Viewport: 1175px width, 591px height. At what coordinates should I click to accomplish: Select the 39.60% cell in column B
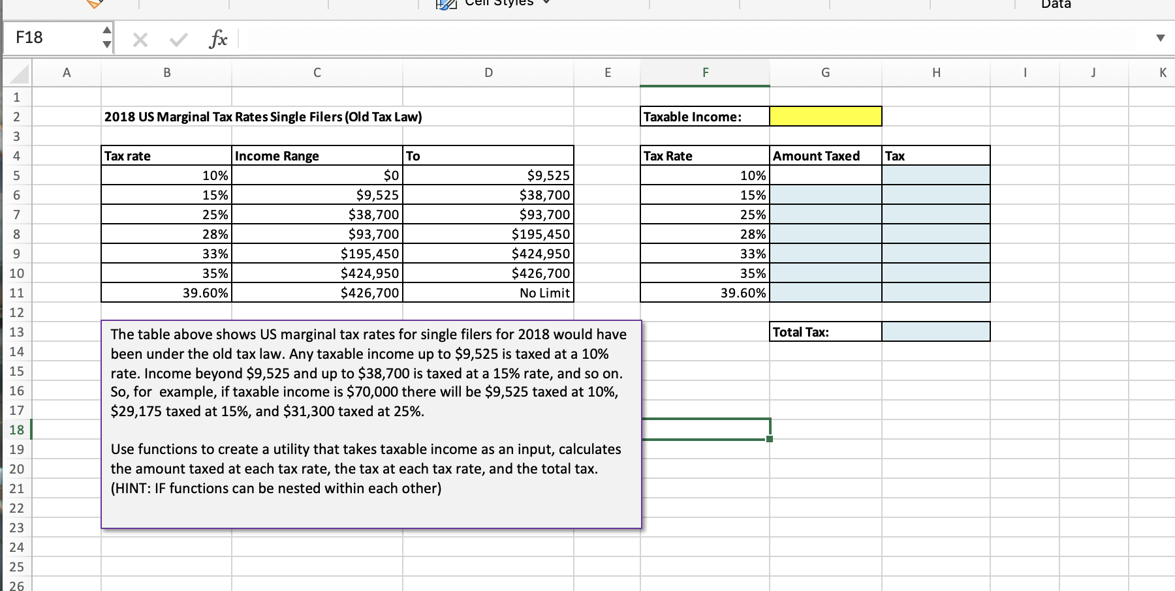(166, 293)
